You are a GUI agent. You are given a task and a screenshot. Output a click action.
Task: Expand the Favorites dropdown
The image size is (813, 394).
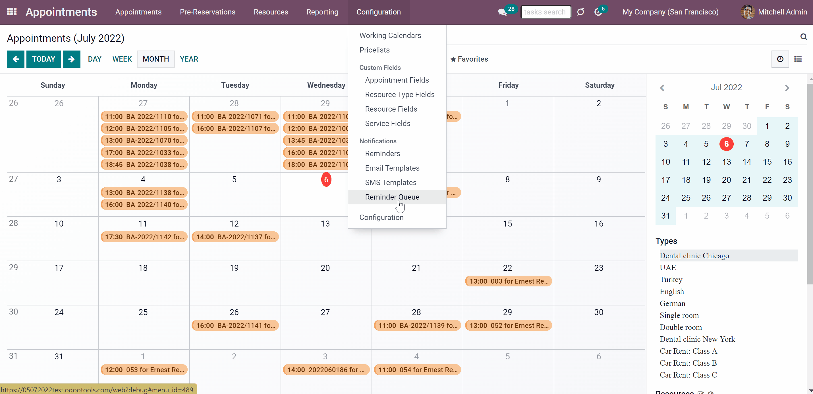tap(469, 59)
